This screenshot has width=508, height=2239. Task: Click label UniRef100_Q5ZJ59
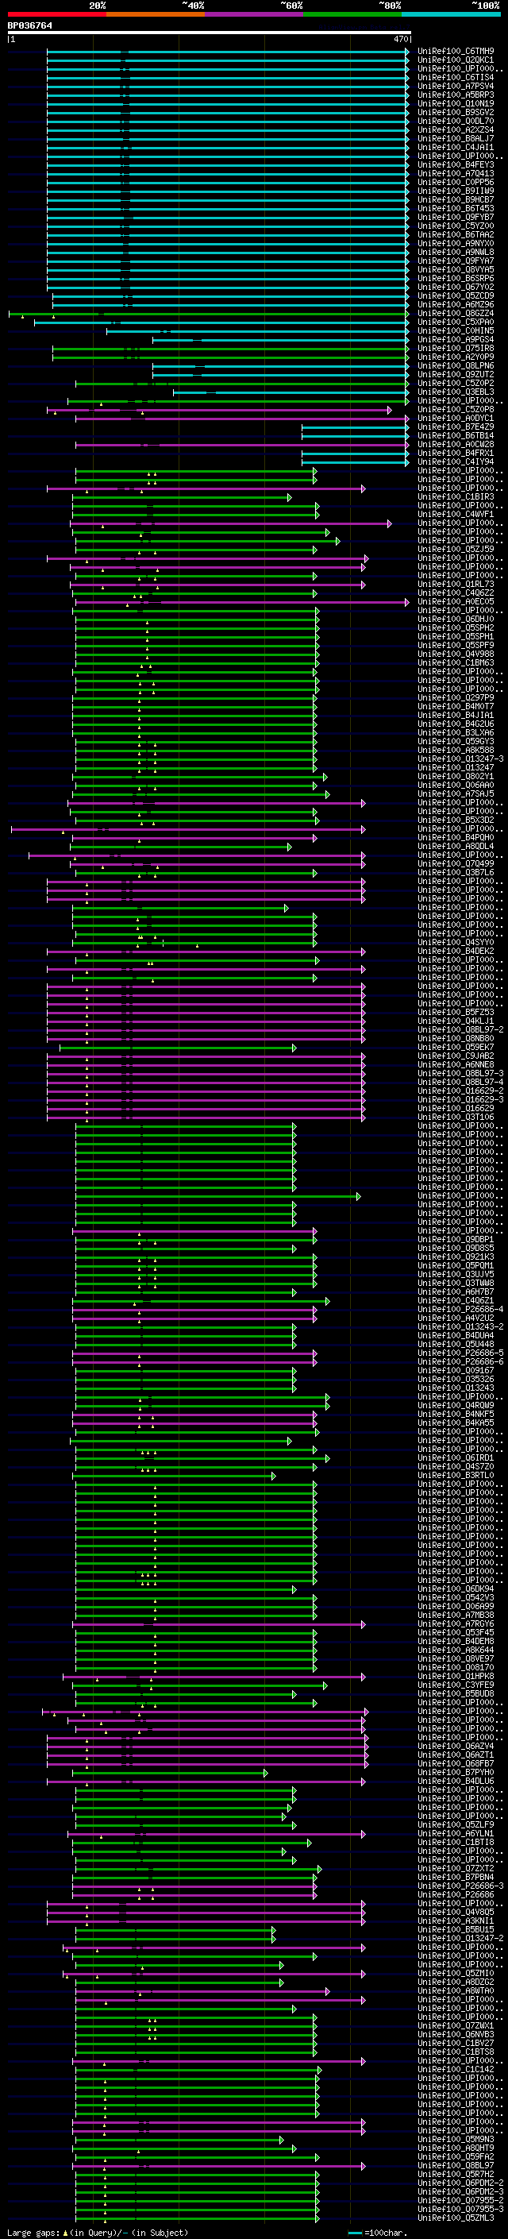[x=456, y=550]
